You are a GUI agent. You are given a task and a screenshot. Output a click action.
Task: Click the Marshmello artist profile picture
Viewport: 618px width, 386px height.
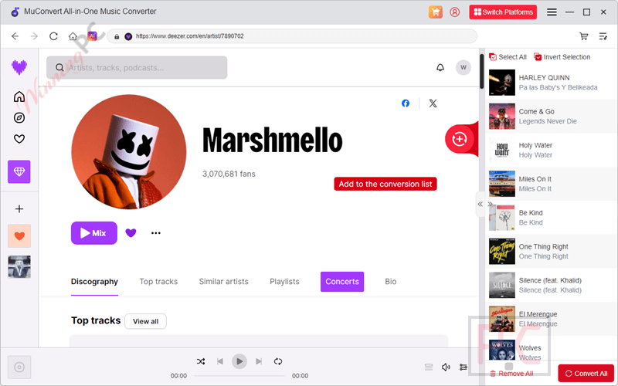(129, 151)
